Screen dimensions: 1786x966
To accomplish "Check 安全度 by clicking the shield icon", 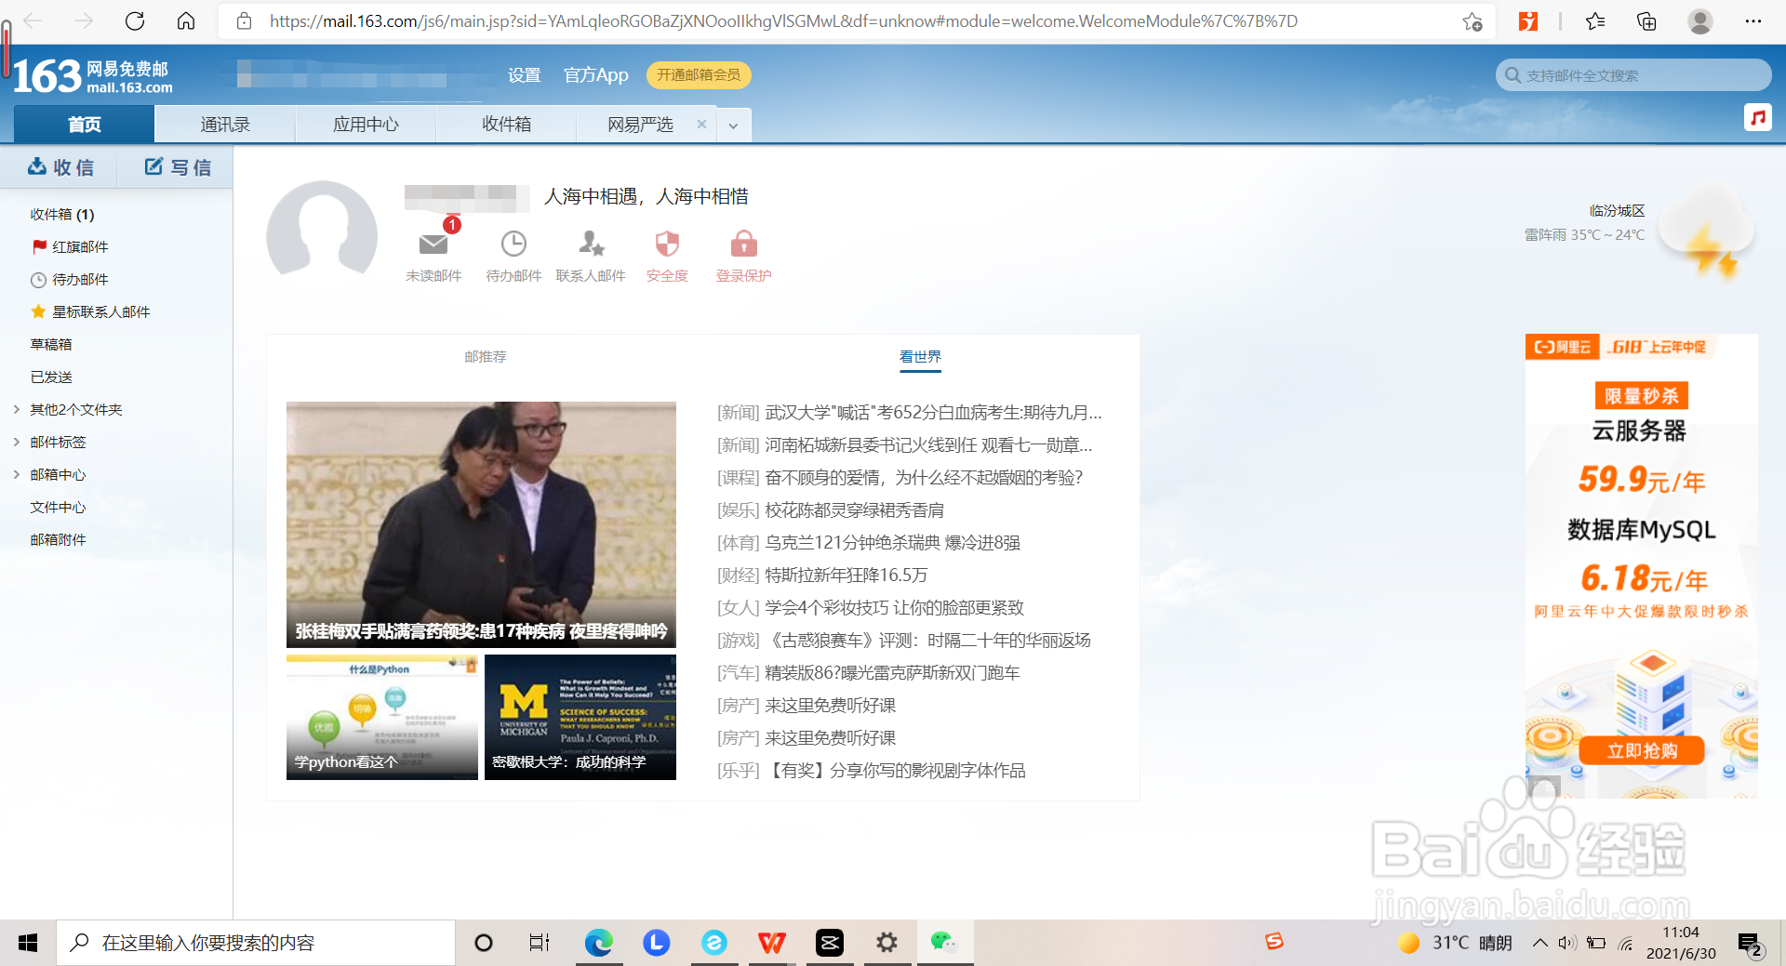I will 667,245.
